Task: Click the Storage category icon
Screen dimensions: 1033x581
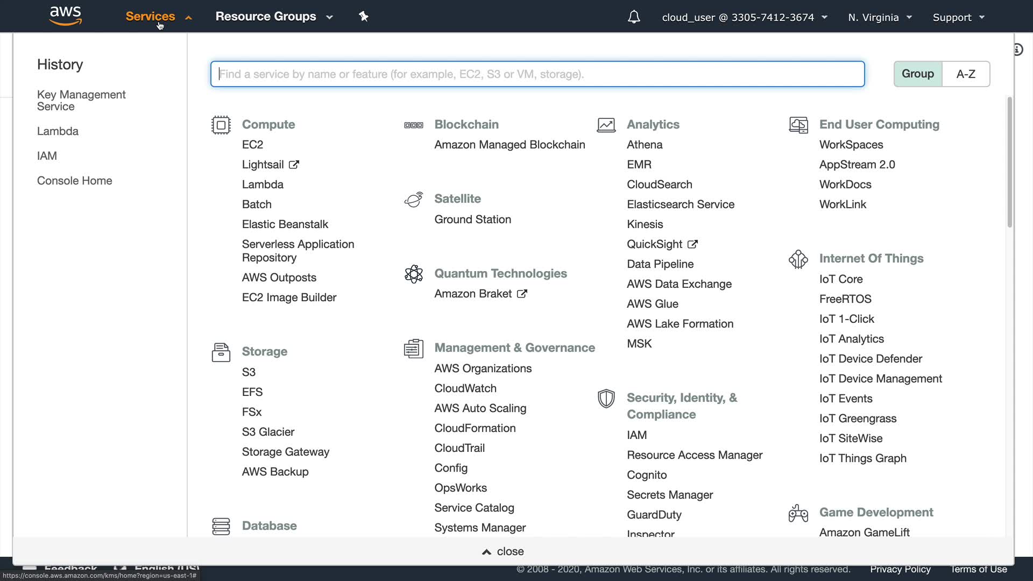Action: pos(221,352)
